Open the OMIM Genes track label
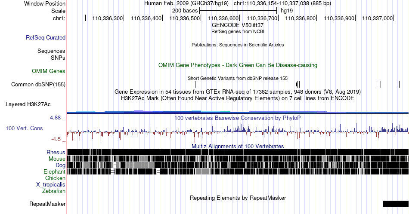 [x=49, y=71]
